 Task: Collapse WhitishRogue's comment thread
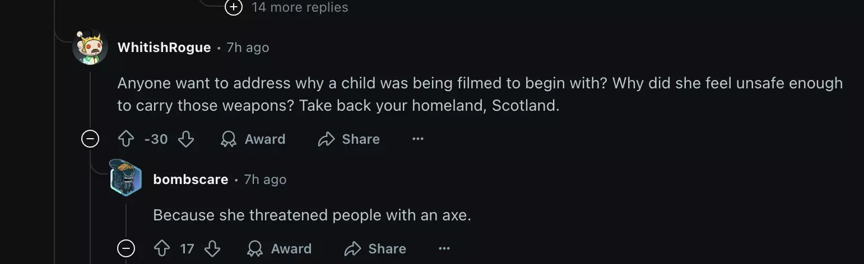pos(90,139)
